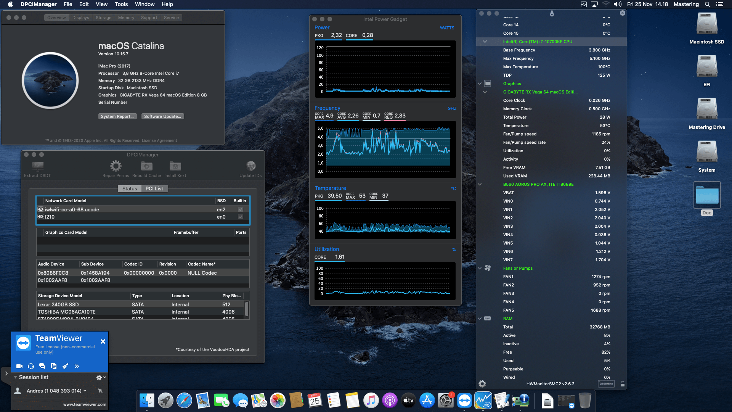
Task: Click the System Report button
Action: [117, 116]
